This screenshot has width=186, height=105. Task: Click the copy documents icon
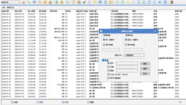(117, 2)
